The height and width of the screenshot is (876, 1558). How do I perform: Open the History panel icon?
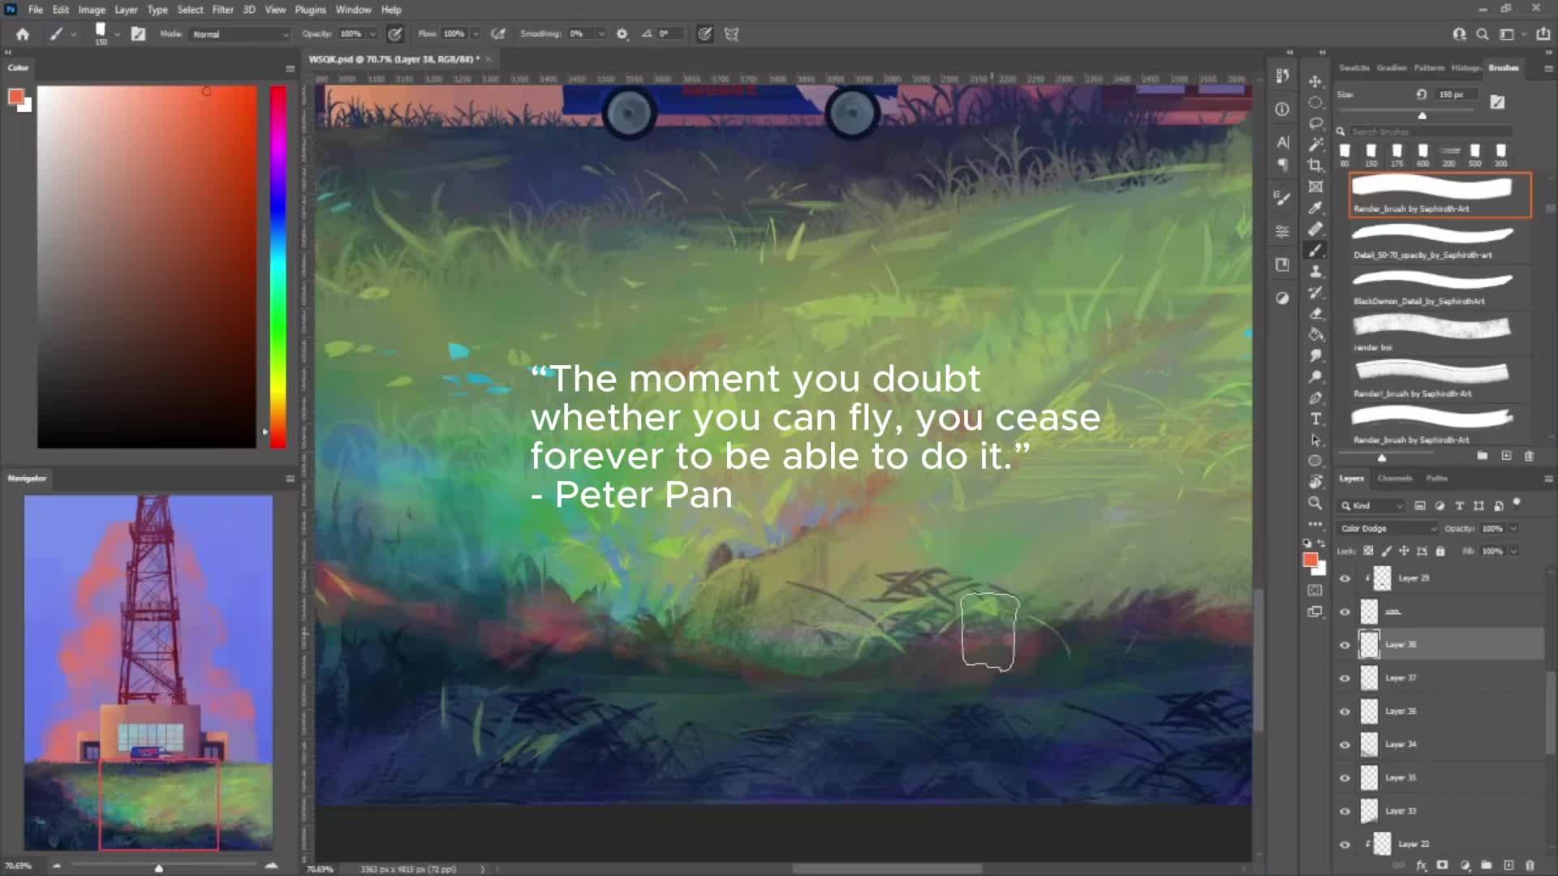coord(1282,75)
